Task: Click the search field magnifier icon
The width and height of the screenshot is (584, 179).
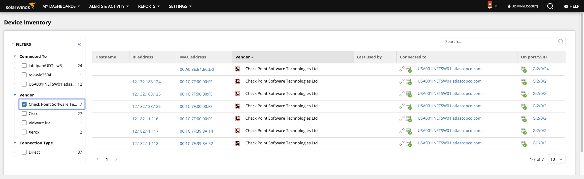Action: pyautogui.click(x=561, y=41)
